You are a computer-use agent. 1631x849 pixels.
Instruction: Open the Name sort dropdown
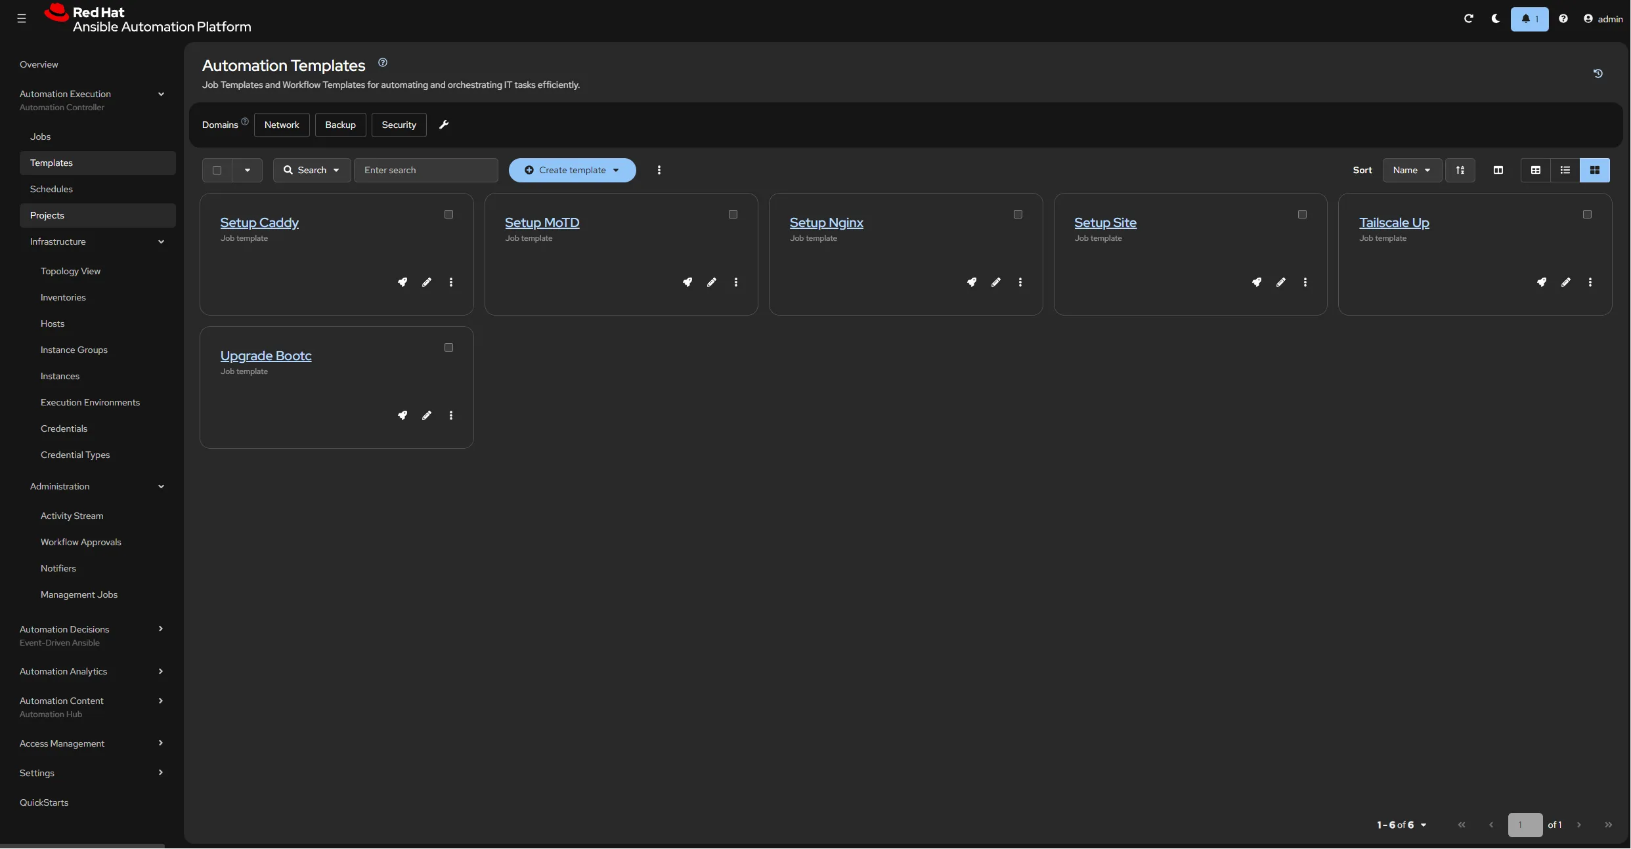1412,170
